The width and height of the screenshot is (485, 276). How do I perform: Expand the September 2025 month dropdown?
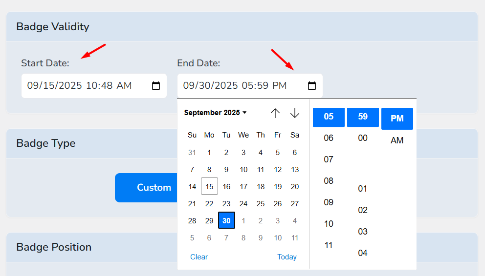pyautogui.click(x=215, y=113)
